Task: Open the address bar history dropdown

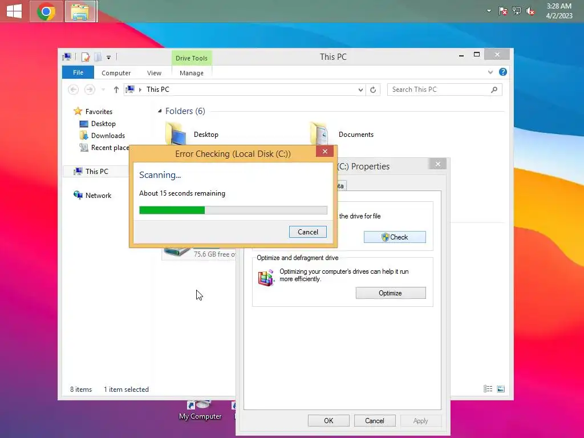Action: tap(360, 90)
